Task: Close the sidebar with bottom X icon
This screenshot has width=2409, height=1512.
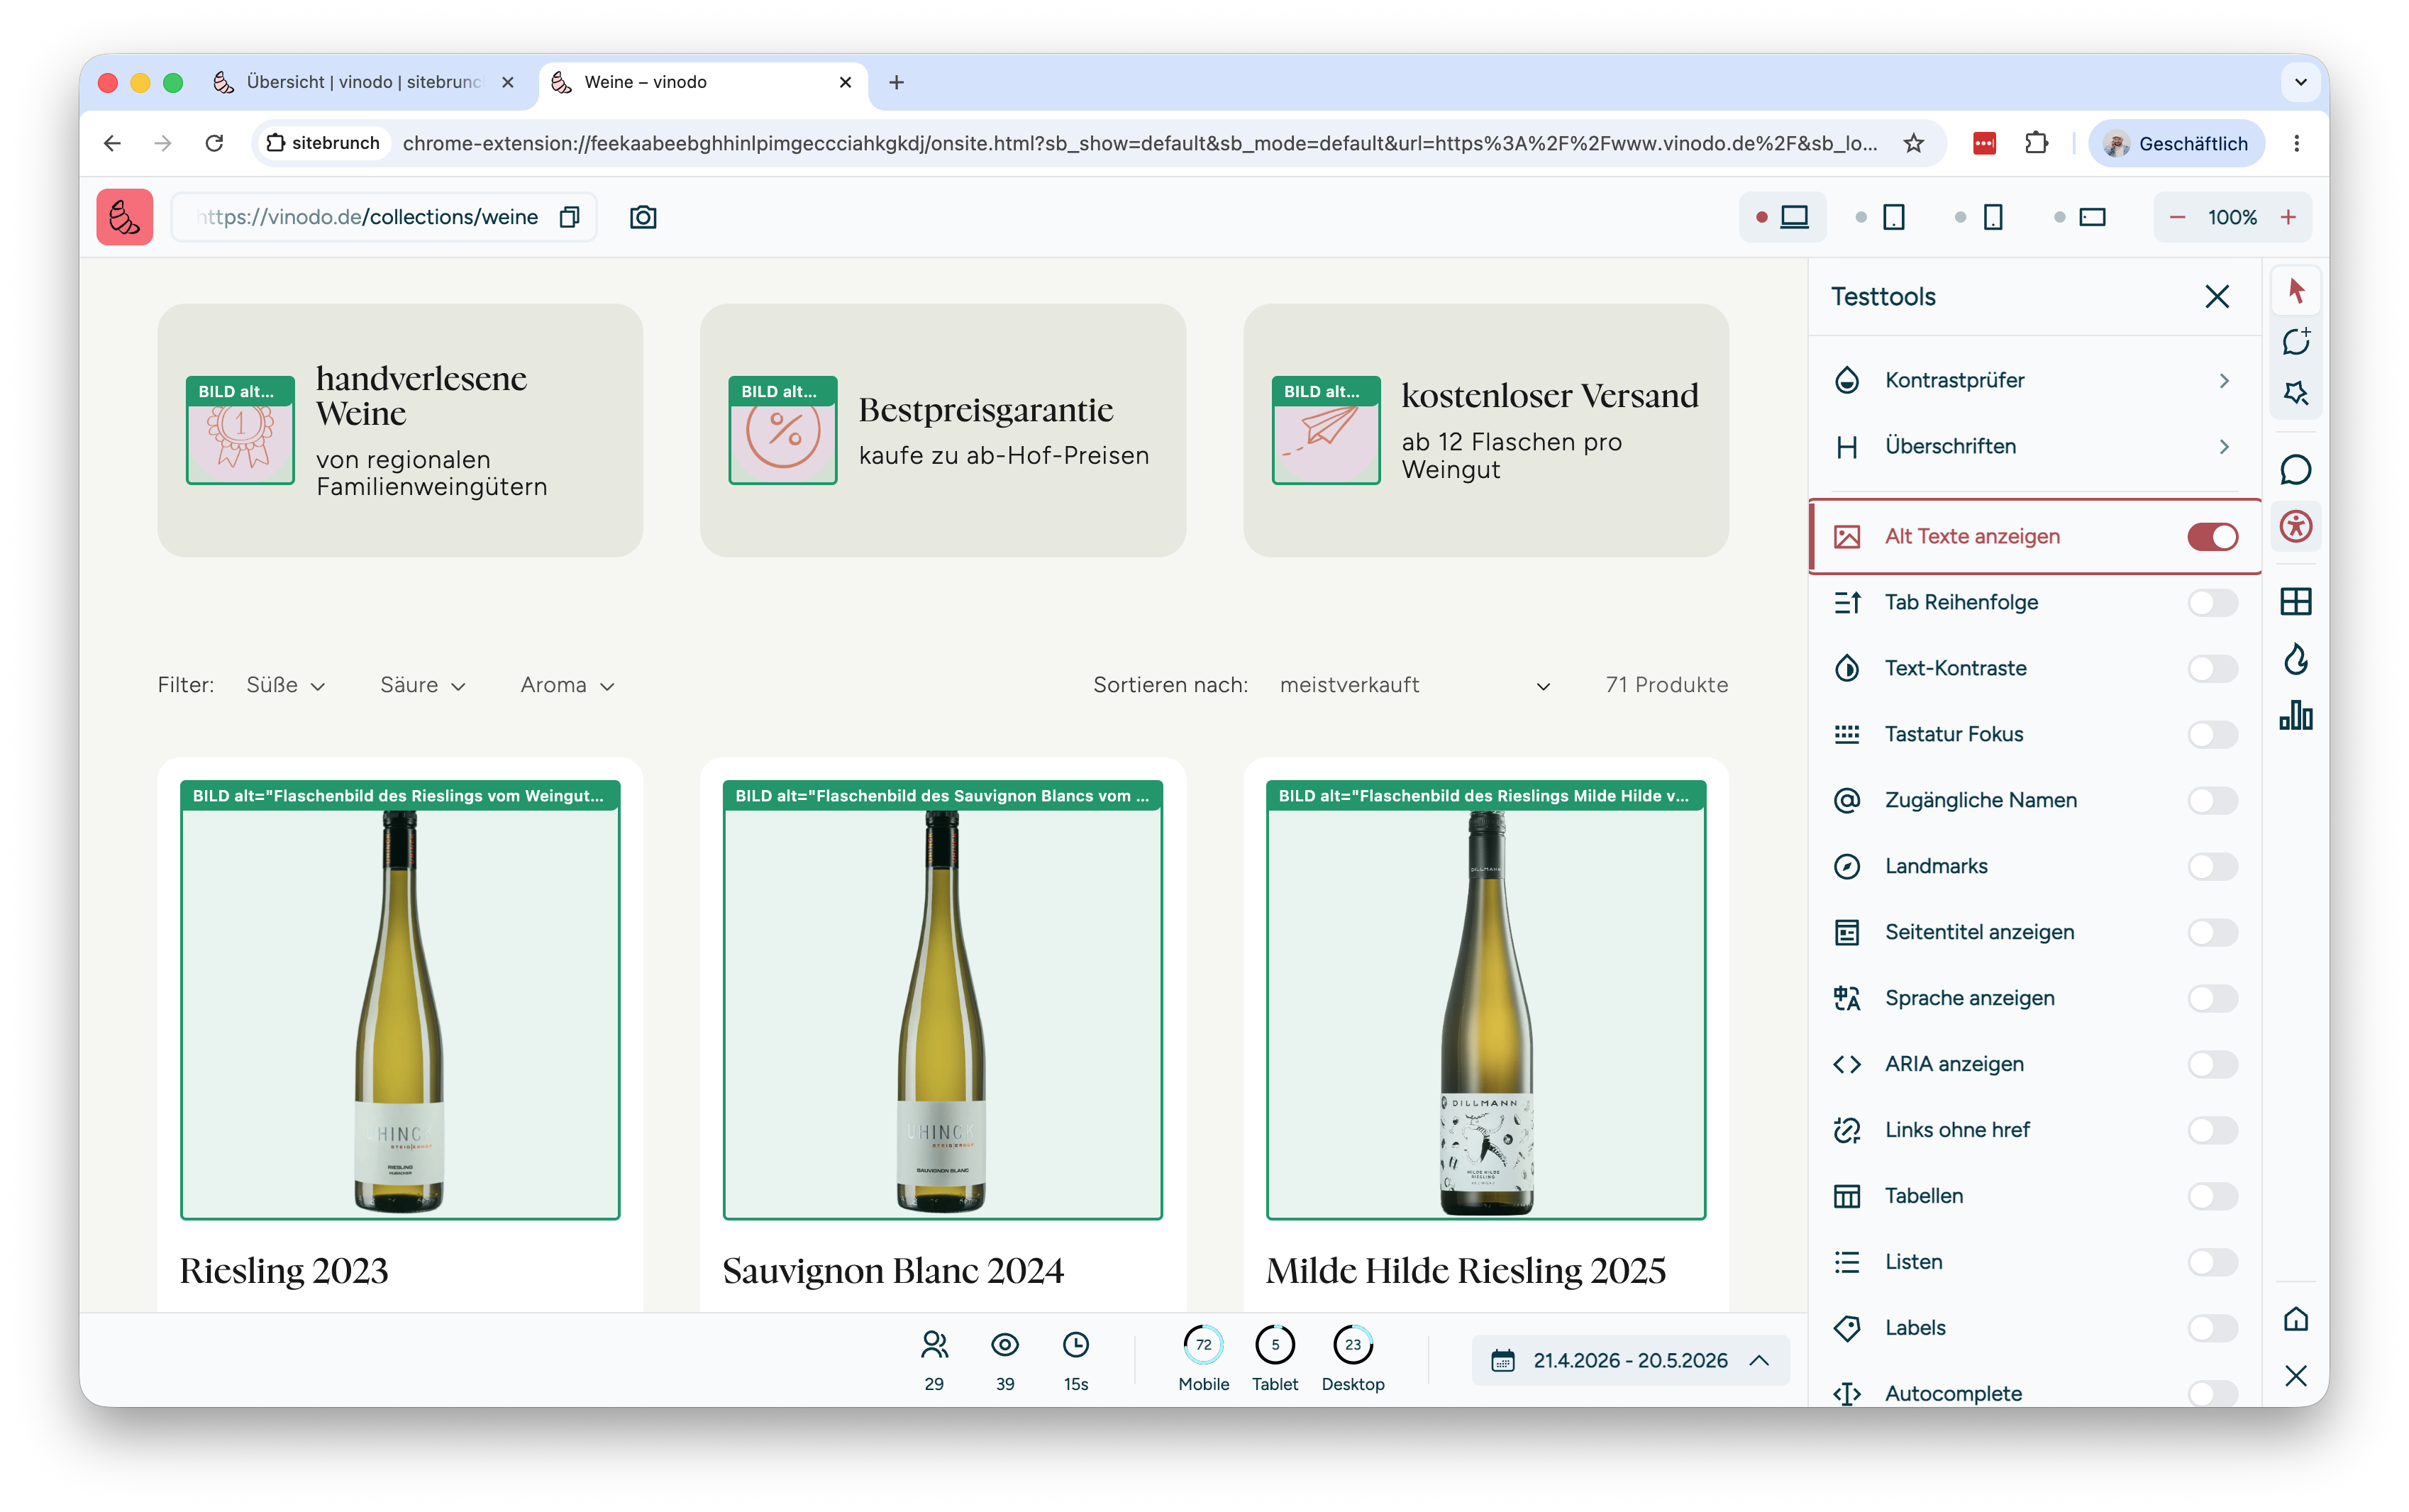Action: 2295,1376
